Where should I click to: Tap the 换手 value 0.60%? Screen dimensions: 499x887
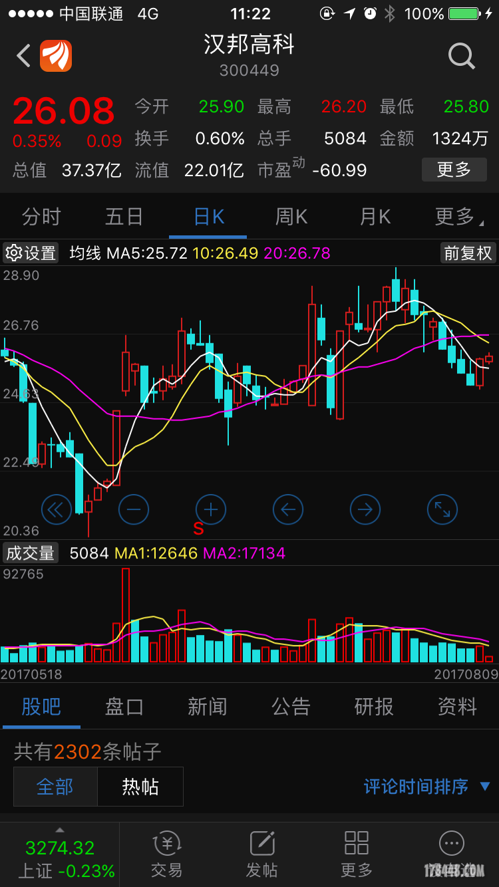[220, 138]
